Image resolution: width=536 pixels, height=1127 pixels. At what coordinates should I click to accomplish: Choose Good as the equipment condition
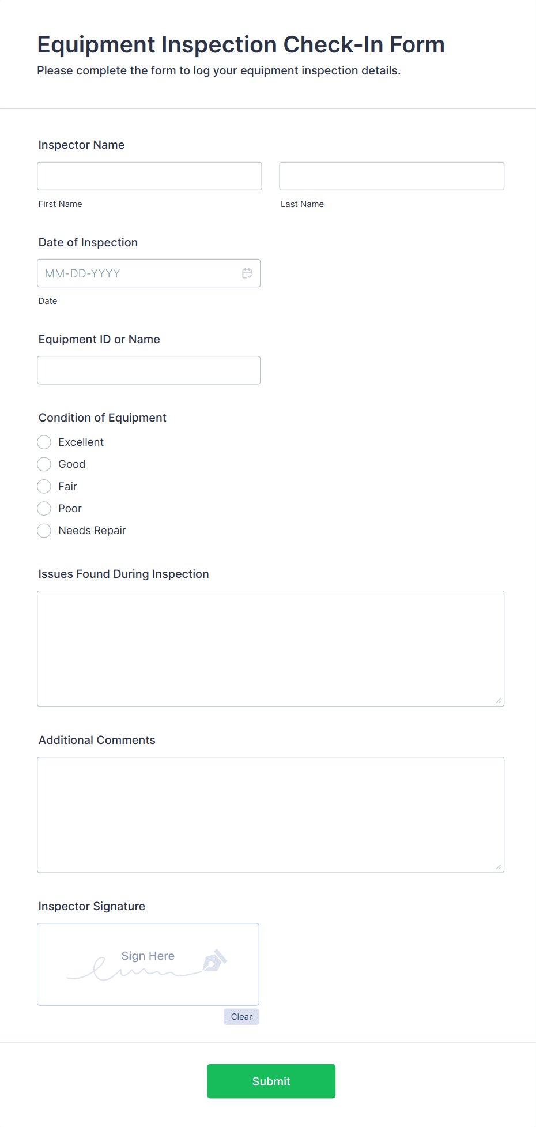click(x=44, y=464)
